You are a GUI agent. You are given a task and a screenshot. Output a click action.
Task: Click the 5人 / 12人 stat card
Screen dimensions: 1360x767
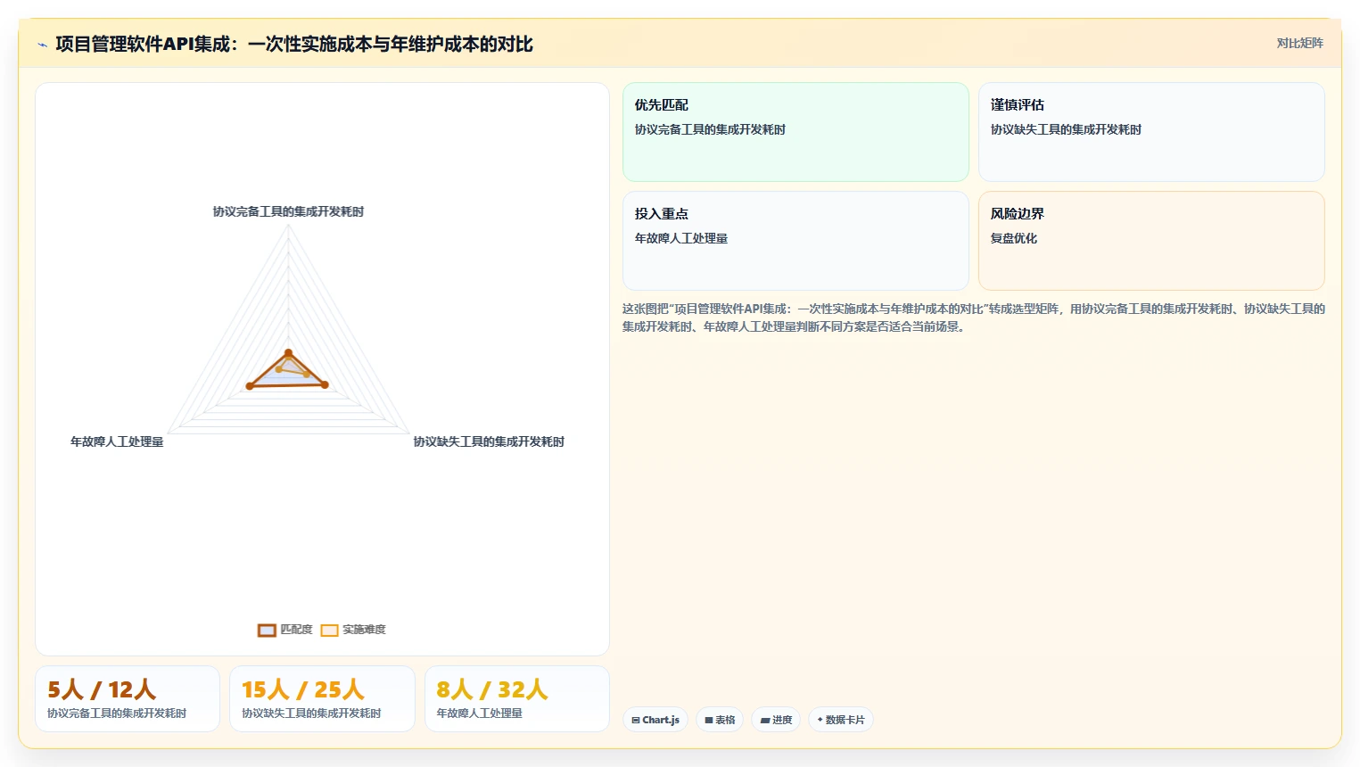[x=128, y=699]
